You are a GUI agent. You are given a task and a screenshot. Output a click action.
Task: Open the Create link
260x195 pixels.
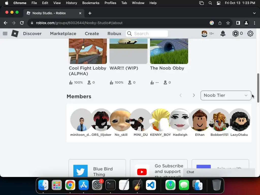92,34
